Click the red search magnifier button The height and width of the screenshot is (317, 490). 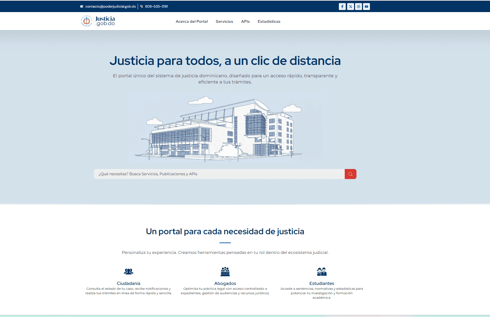point(350,174)
